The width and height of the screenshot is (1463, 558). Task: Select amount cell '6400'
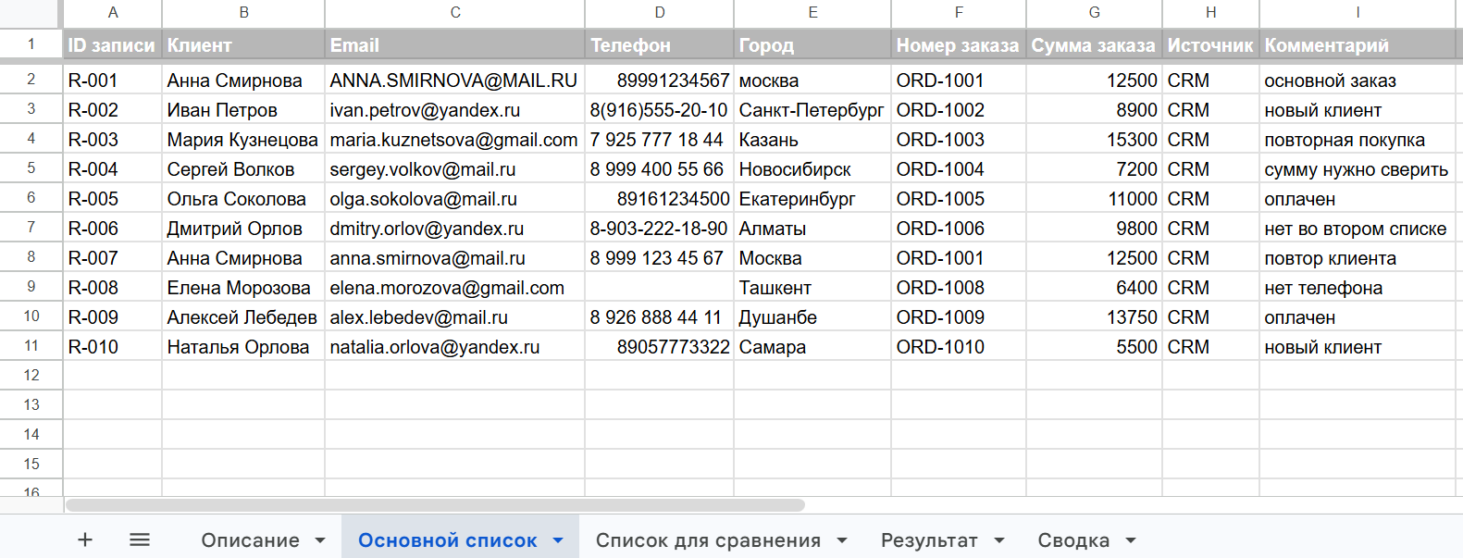tap(1095, 288)
